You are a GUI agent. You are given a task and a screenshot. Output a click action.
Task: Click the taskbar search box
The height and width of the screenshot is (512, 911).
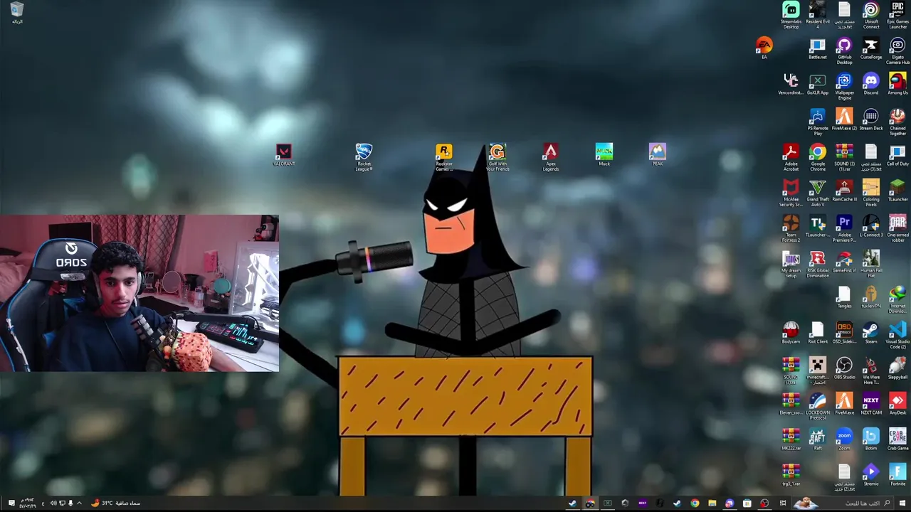click(x=843, y=503)
